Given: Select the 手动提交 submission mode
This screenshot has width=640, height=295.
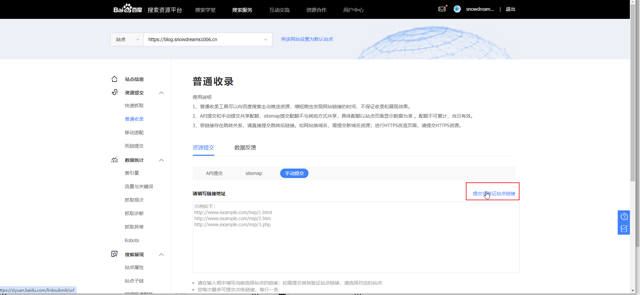Looking at the screenshot, I should click(x=294, y=173).
